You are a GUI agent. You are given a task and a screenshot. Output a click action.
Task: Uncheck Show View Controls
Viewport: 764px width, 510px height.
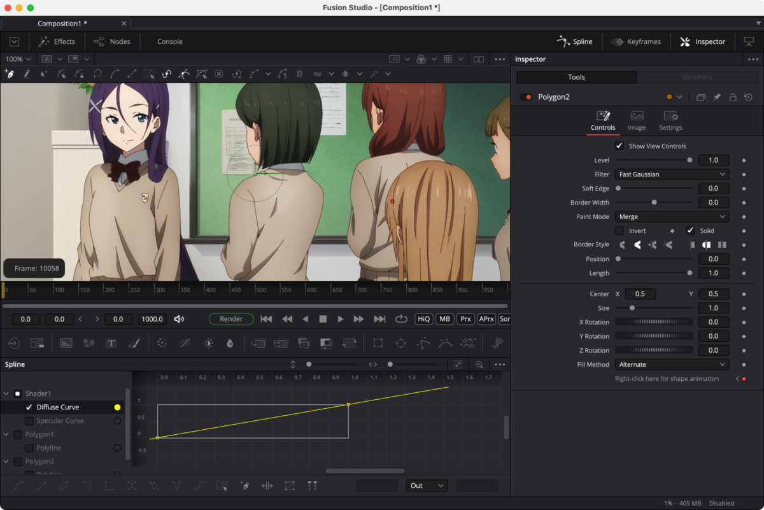click(619, 146)
